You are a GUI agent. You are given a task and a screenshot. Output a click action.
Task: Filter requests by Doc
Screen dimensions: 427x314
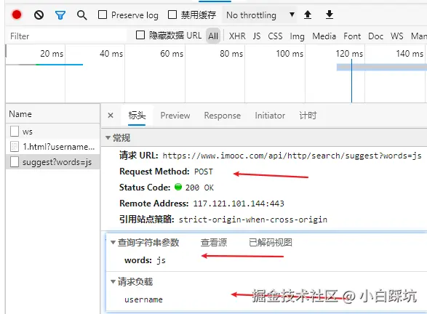(376, 36)
